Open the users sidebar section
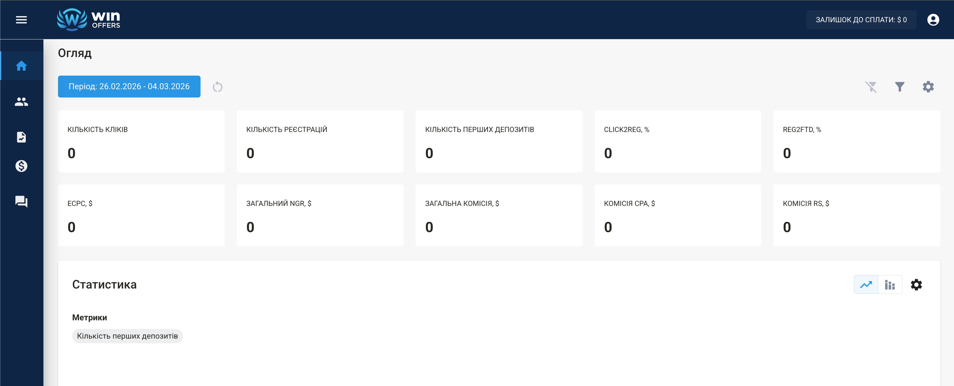The width and height of the screenshot is (954, 386). pyautogui.click(x=22, y=101)
